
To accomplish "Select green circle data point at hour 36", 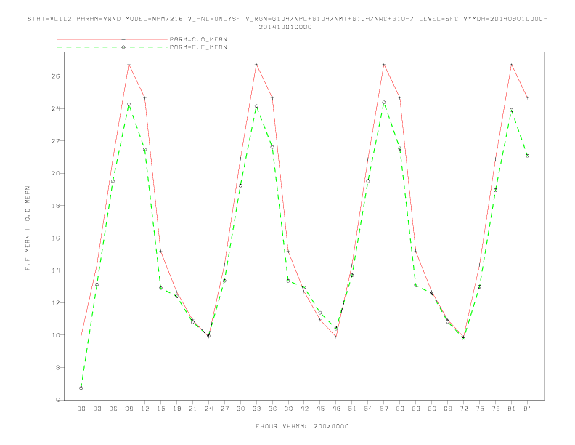I will point(272,147).
